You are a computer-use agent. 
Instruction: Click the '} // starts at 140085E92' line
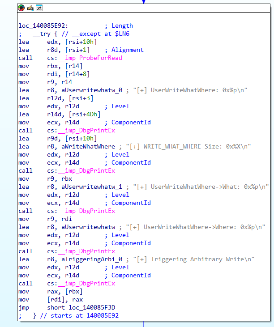76,316
